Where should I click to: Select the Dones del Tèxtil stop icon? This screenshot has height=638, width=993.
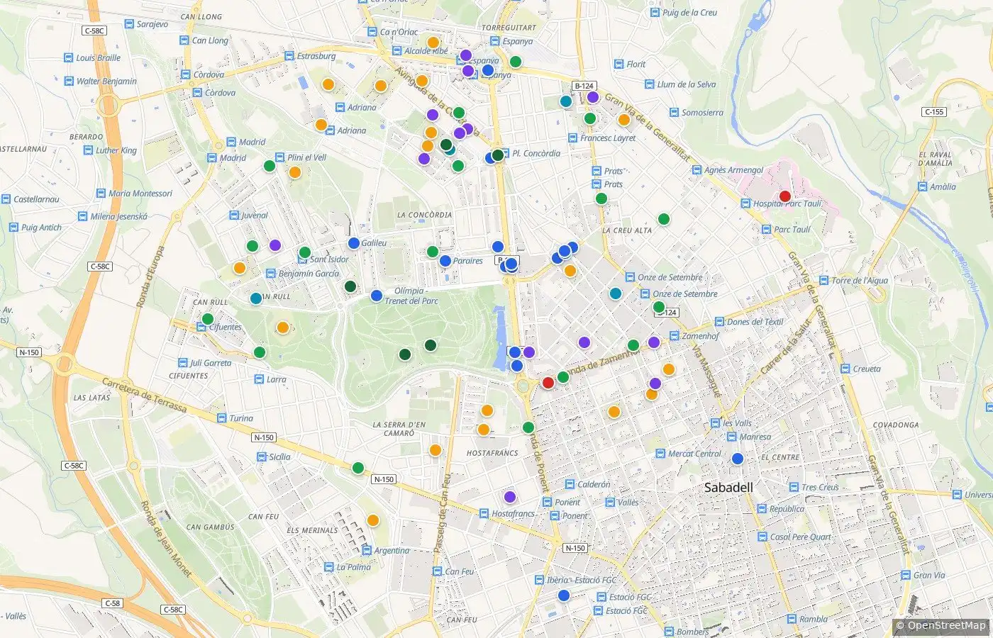click(720, 322)
